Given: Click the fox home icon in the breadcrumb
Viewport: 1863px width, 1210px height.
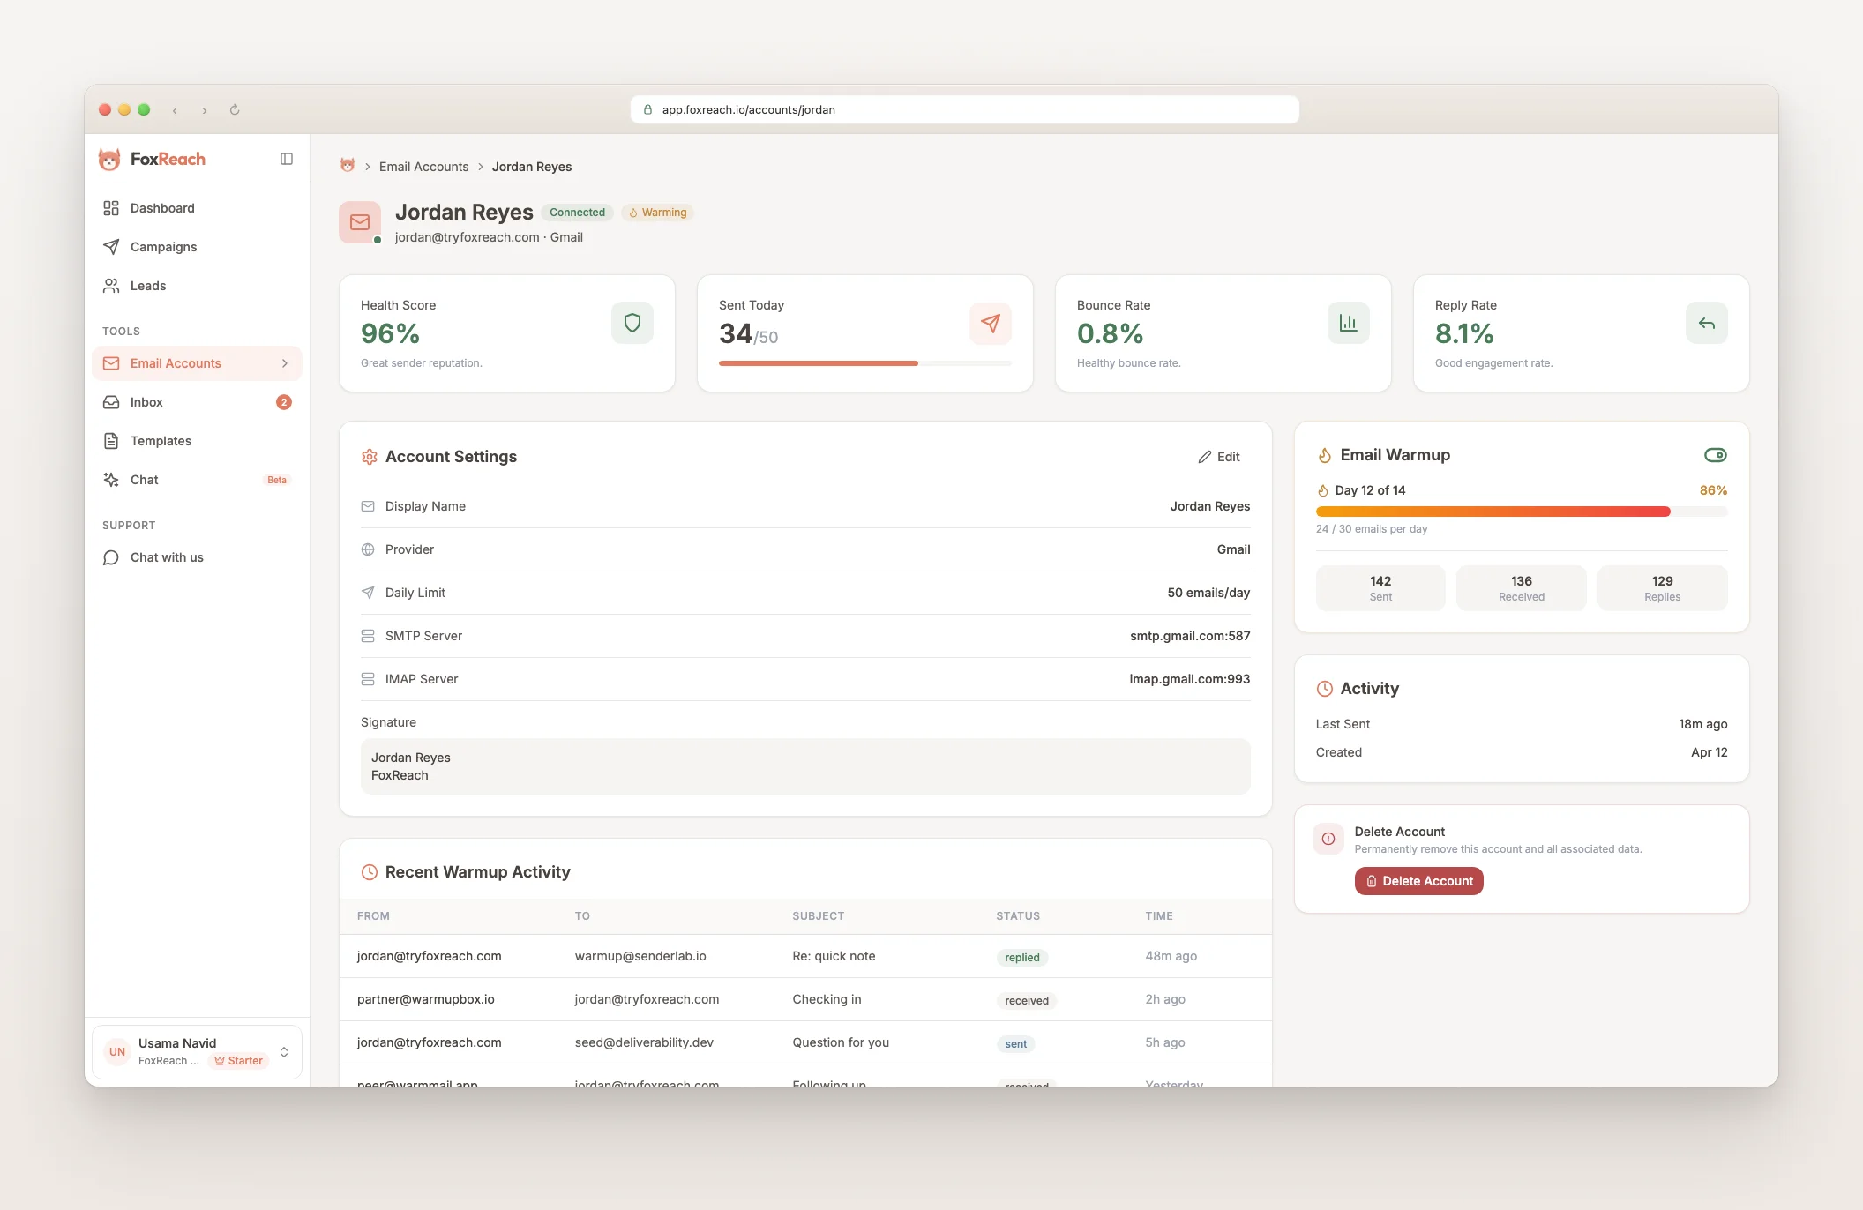Looking at the screenshot, I should (348, 166).
